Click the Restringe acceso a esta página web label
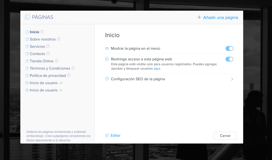The width and height of the screenshot is (272, 160). 141,59
